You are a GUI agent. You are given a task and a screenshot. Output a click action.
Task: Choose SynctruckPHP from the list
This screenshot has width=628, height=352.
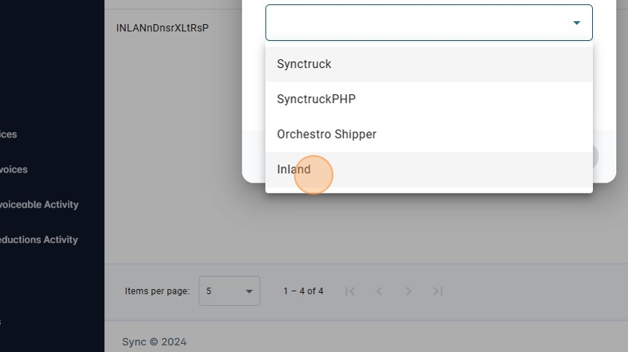[x=429, y=99]
